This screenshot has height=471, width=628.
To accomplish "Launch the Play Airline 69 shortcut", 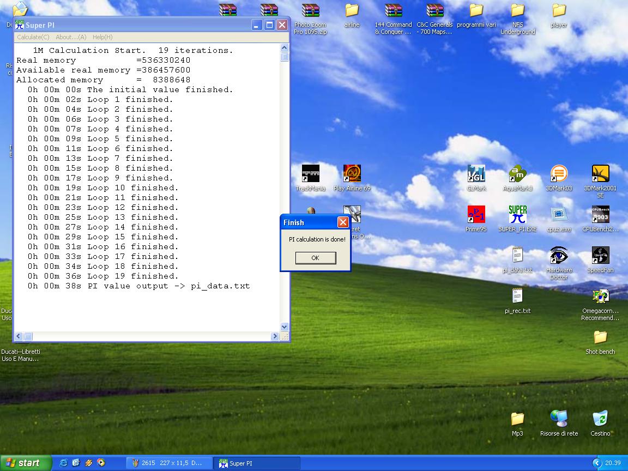I will pyautogui.click(x=352, y=178).
